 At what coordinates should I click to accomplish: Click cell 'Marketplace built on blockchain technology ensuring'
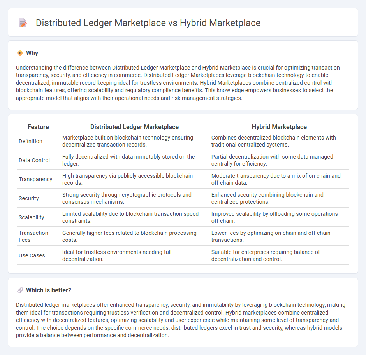coord(134,141)
